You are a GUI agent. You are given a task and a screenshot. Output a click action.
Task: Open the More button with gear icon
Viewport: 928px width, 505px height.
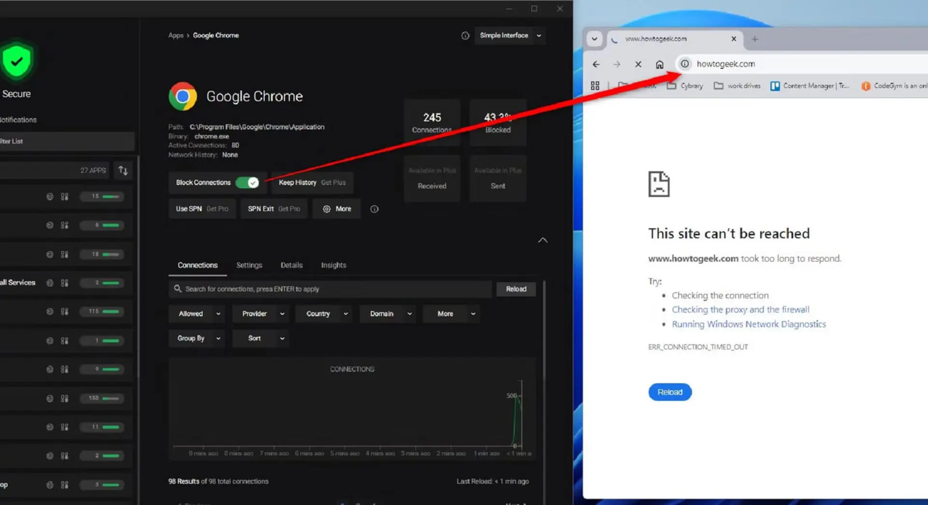point(336,209)
